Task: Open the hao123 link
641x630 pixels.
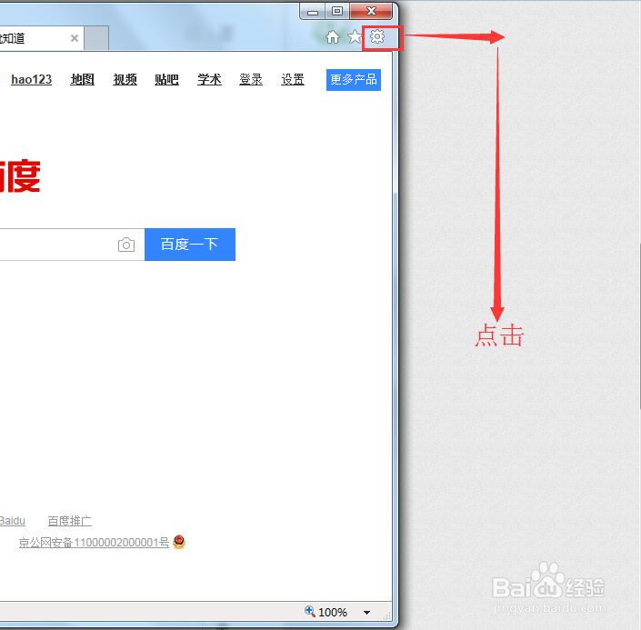Action: pyautogui.click(x=32, y=79)
